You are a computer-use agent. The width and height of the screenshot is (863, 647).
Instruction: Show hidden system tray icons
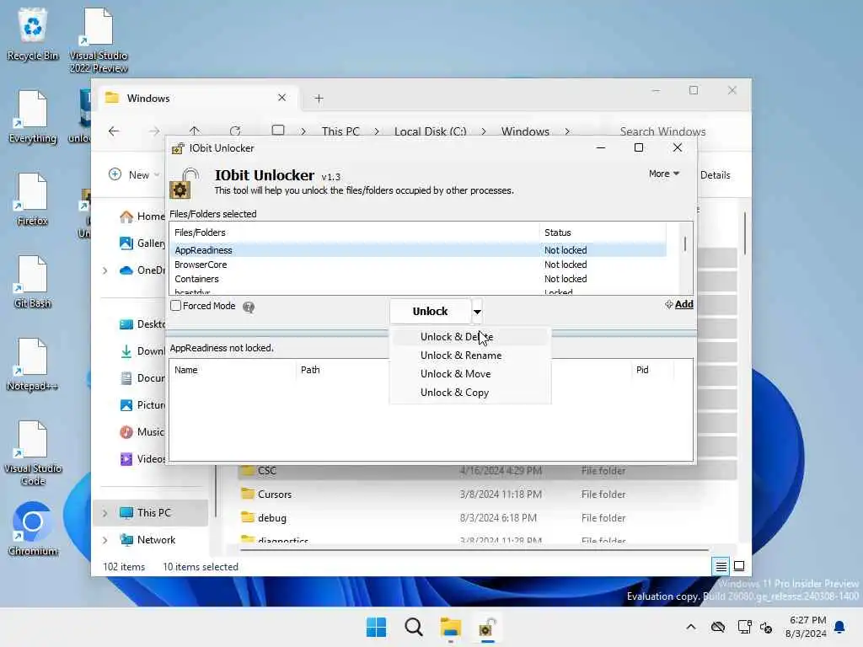(691, 627)
